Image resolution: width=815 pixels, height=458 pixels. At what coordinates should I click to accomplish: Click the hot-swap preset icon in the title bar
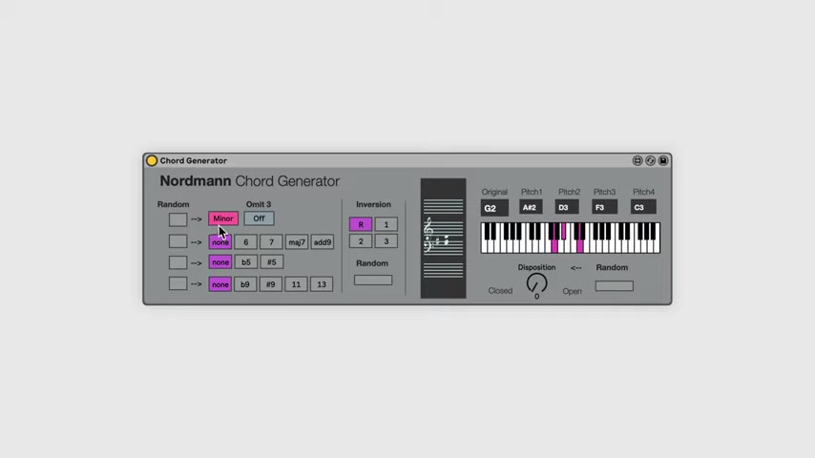point(650,160)
